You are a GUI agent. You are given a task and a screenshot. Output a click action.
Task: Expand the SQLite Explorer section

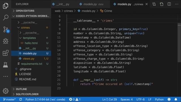[31, 94]
